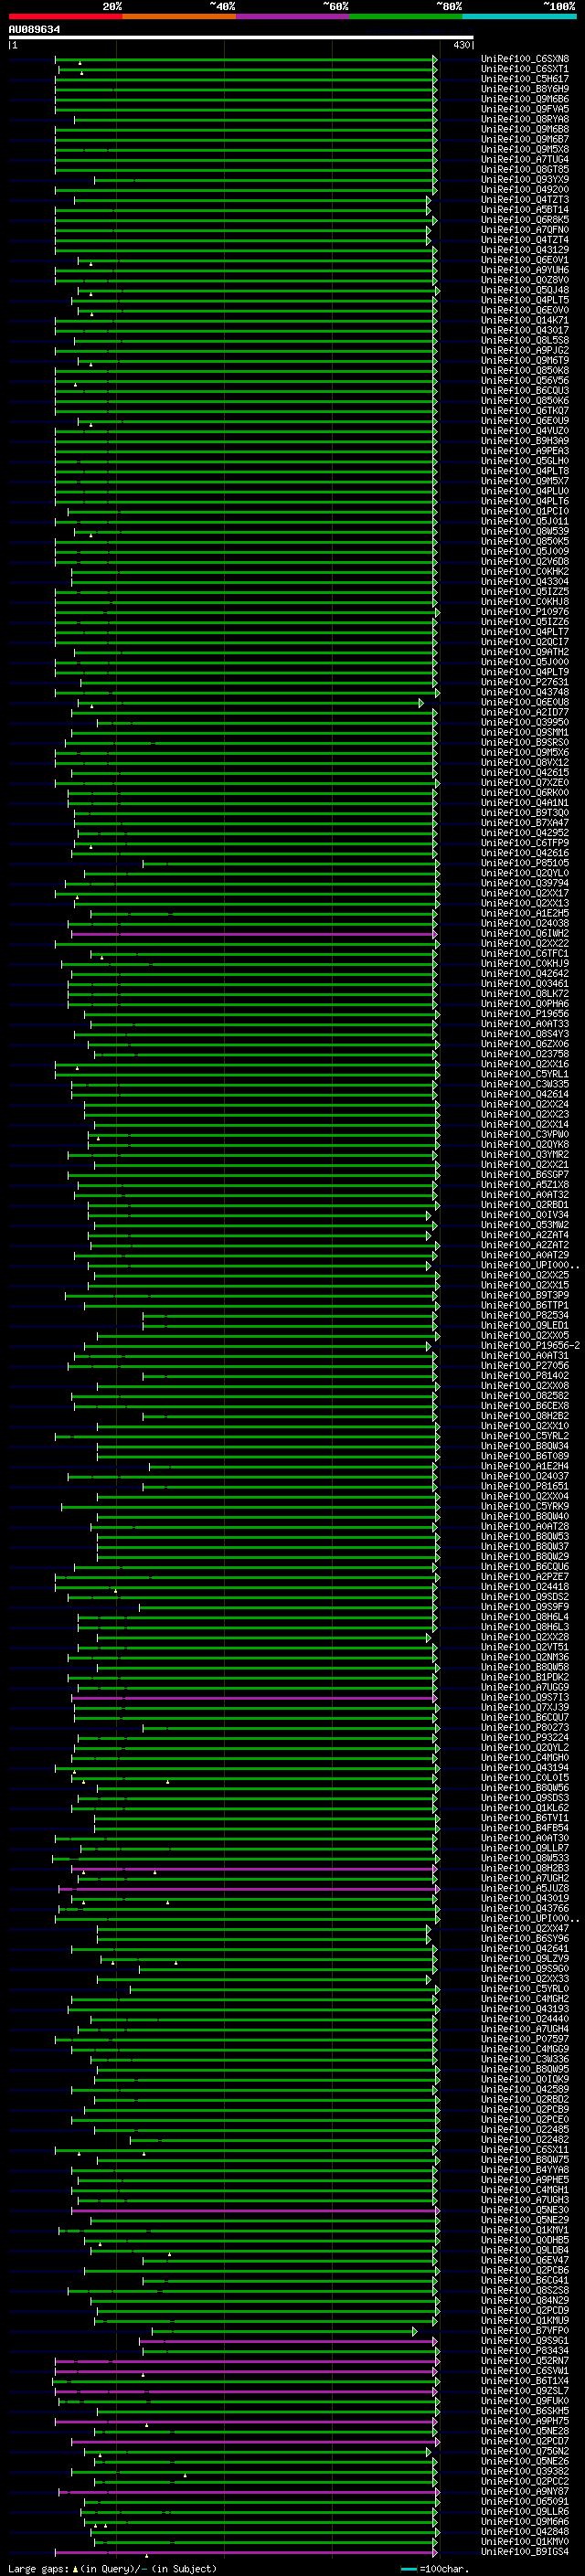Open hit UniRef100_C6SXT1
Image resolution: width=585 pixels, height=2576 pixels.
tap(524, 69)
